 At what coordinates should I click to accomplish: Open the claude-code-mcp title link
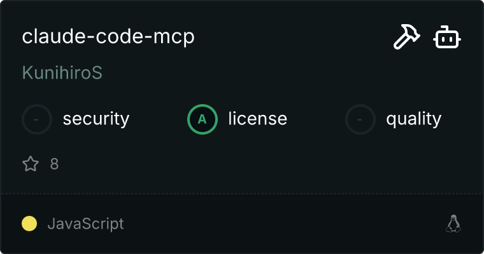tap(108, 37)
